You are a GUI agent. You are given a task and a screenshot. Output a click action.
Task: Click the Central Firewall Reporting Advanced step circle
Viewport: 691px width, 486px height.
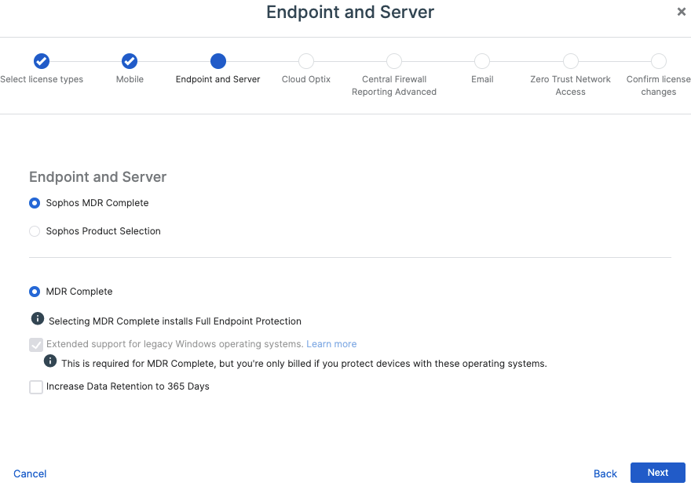pos(393,61)
